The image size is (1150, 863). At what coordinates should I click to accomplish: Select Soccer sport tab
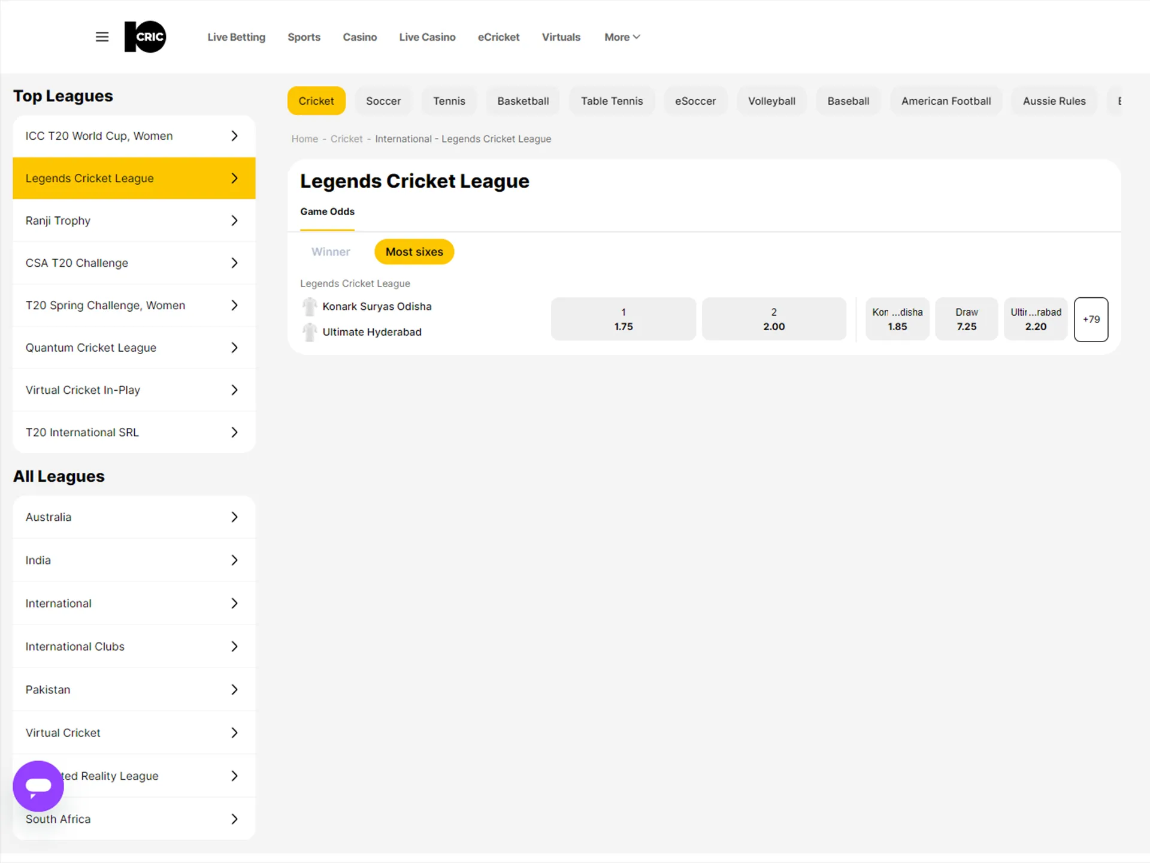pyautogui.click(x=382, y=101)
